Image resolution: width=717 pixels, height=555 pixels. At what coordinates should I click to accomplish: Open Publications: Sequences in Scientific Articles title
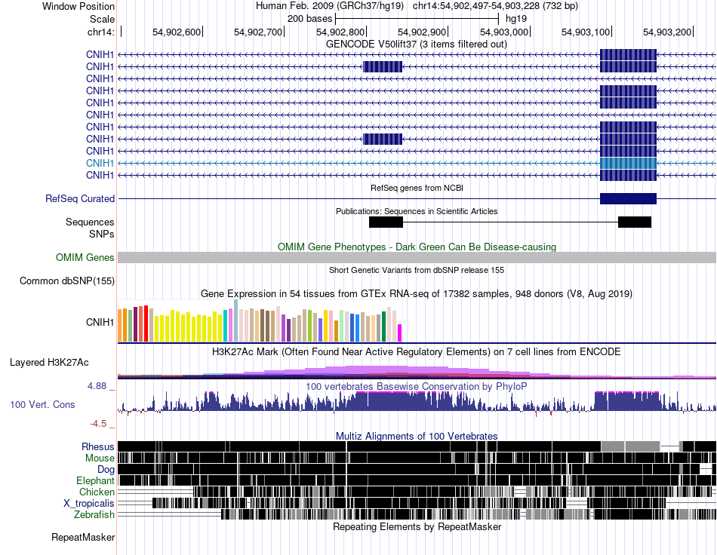tap(417, 211)
